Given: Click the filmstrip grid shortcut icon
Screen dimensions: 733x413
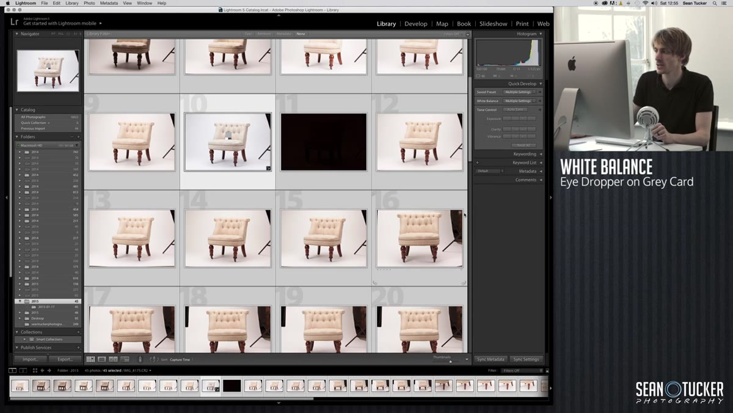Looking at the screenshot, I should (x=35, y=370).
